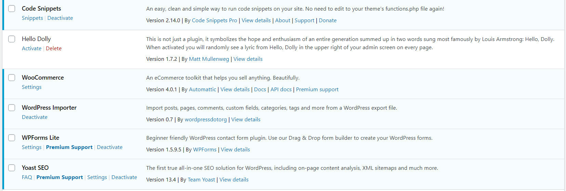
Task: Open the WooCommerce API docs link
Action: point(281,90)
